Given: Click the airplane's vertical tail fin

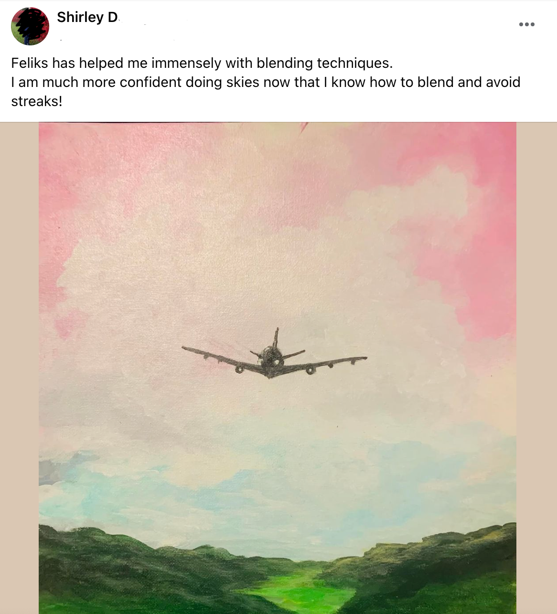Looking at the screenshot, I should (276, 336).
